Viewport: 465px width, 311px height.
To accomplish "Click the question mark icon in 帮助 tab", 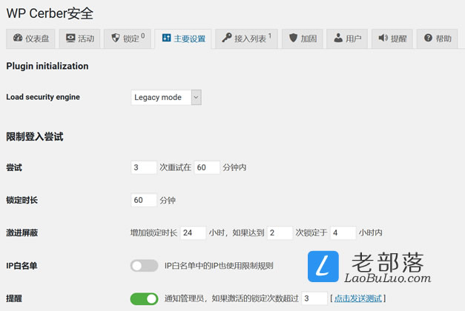I will (x=428, y=38).
